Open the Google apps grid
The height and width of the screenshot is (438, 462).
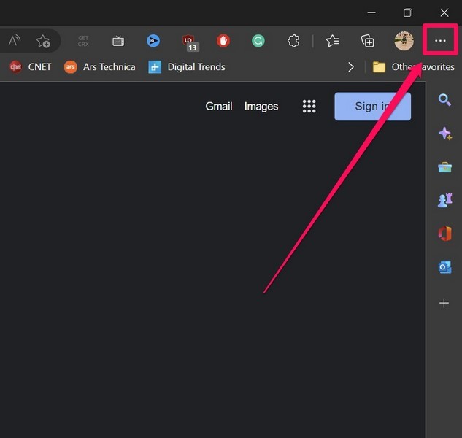309,106
